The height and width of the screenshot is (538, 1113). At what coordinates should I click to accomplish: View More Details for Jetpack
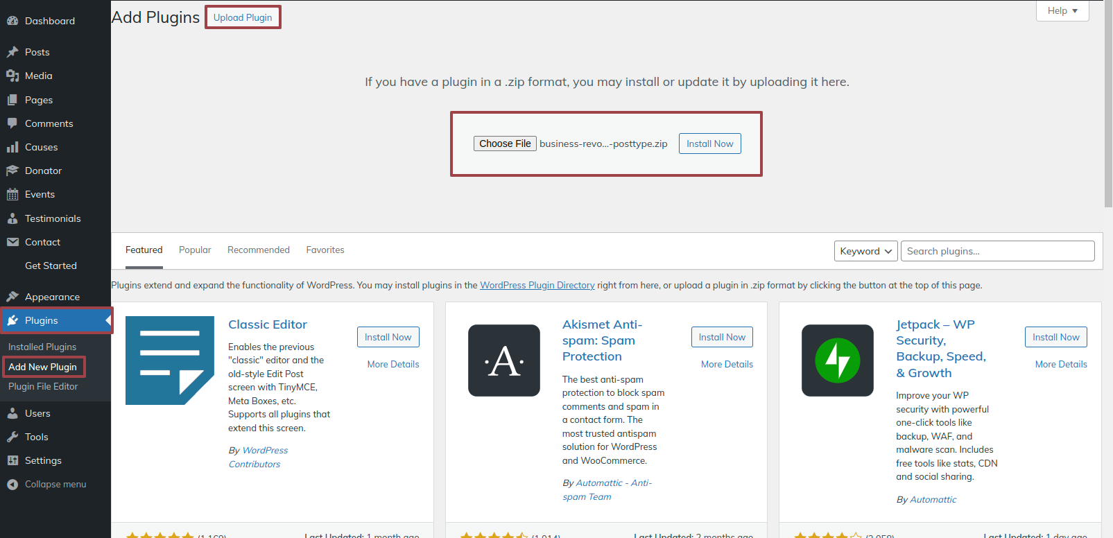click(1061, 364)
